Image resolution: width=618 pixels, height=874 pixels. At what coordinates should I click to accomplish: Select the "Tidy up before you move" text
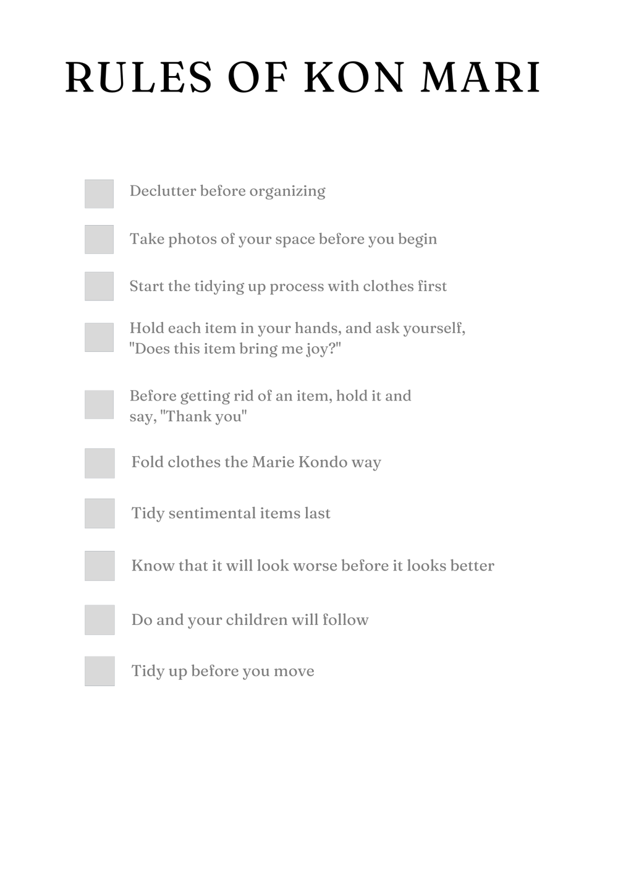coord(222,671)
